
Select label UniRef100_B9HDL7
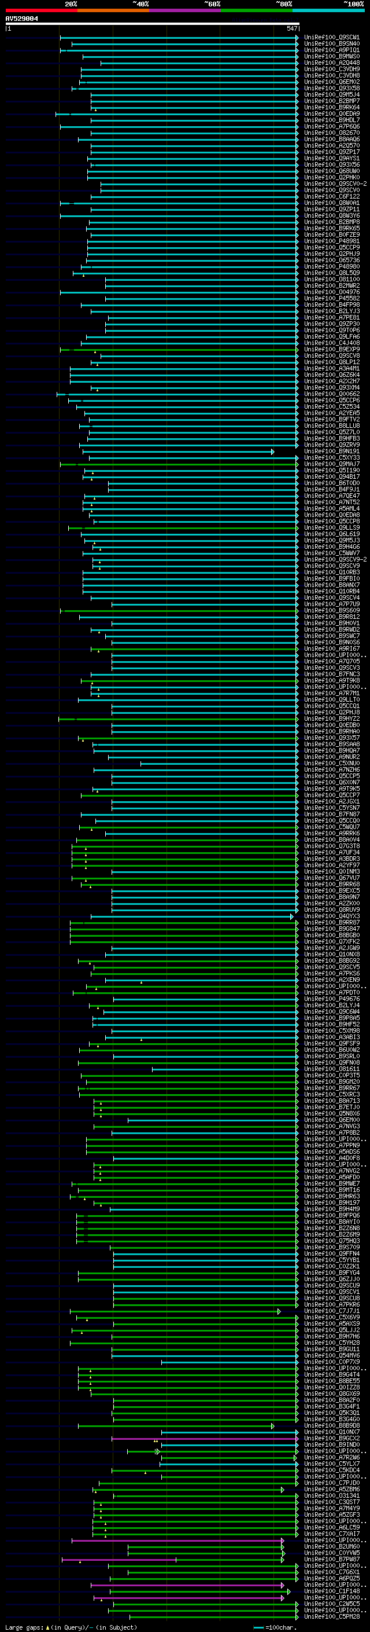[331, 120]
